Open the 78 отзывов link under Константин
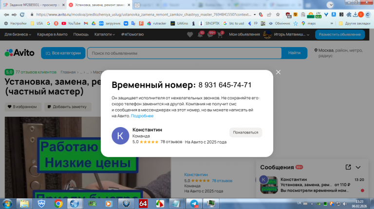This screenshot has height=209, width=374. click(x=222, y=181)
